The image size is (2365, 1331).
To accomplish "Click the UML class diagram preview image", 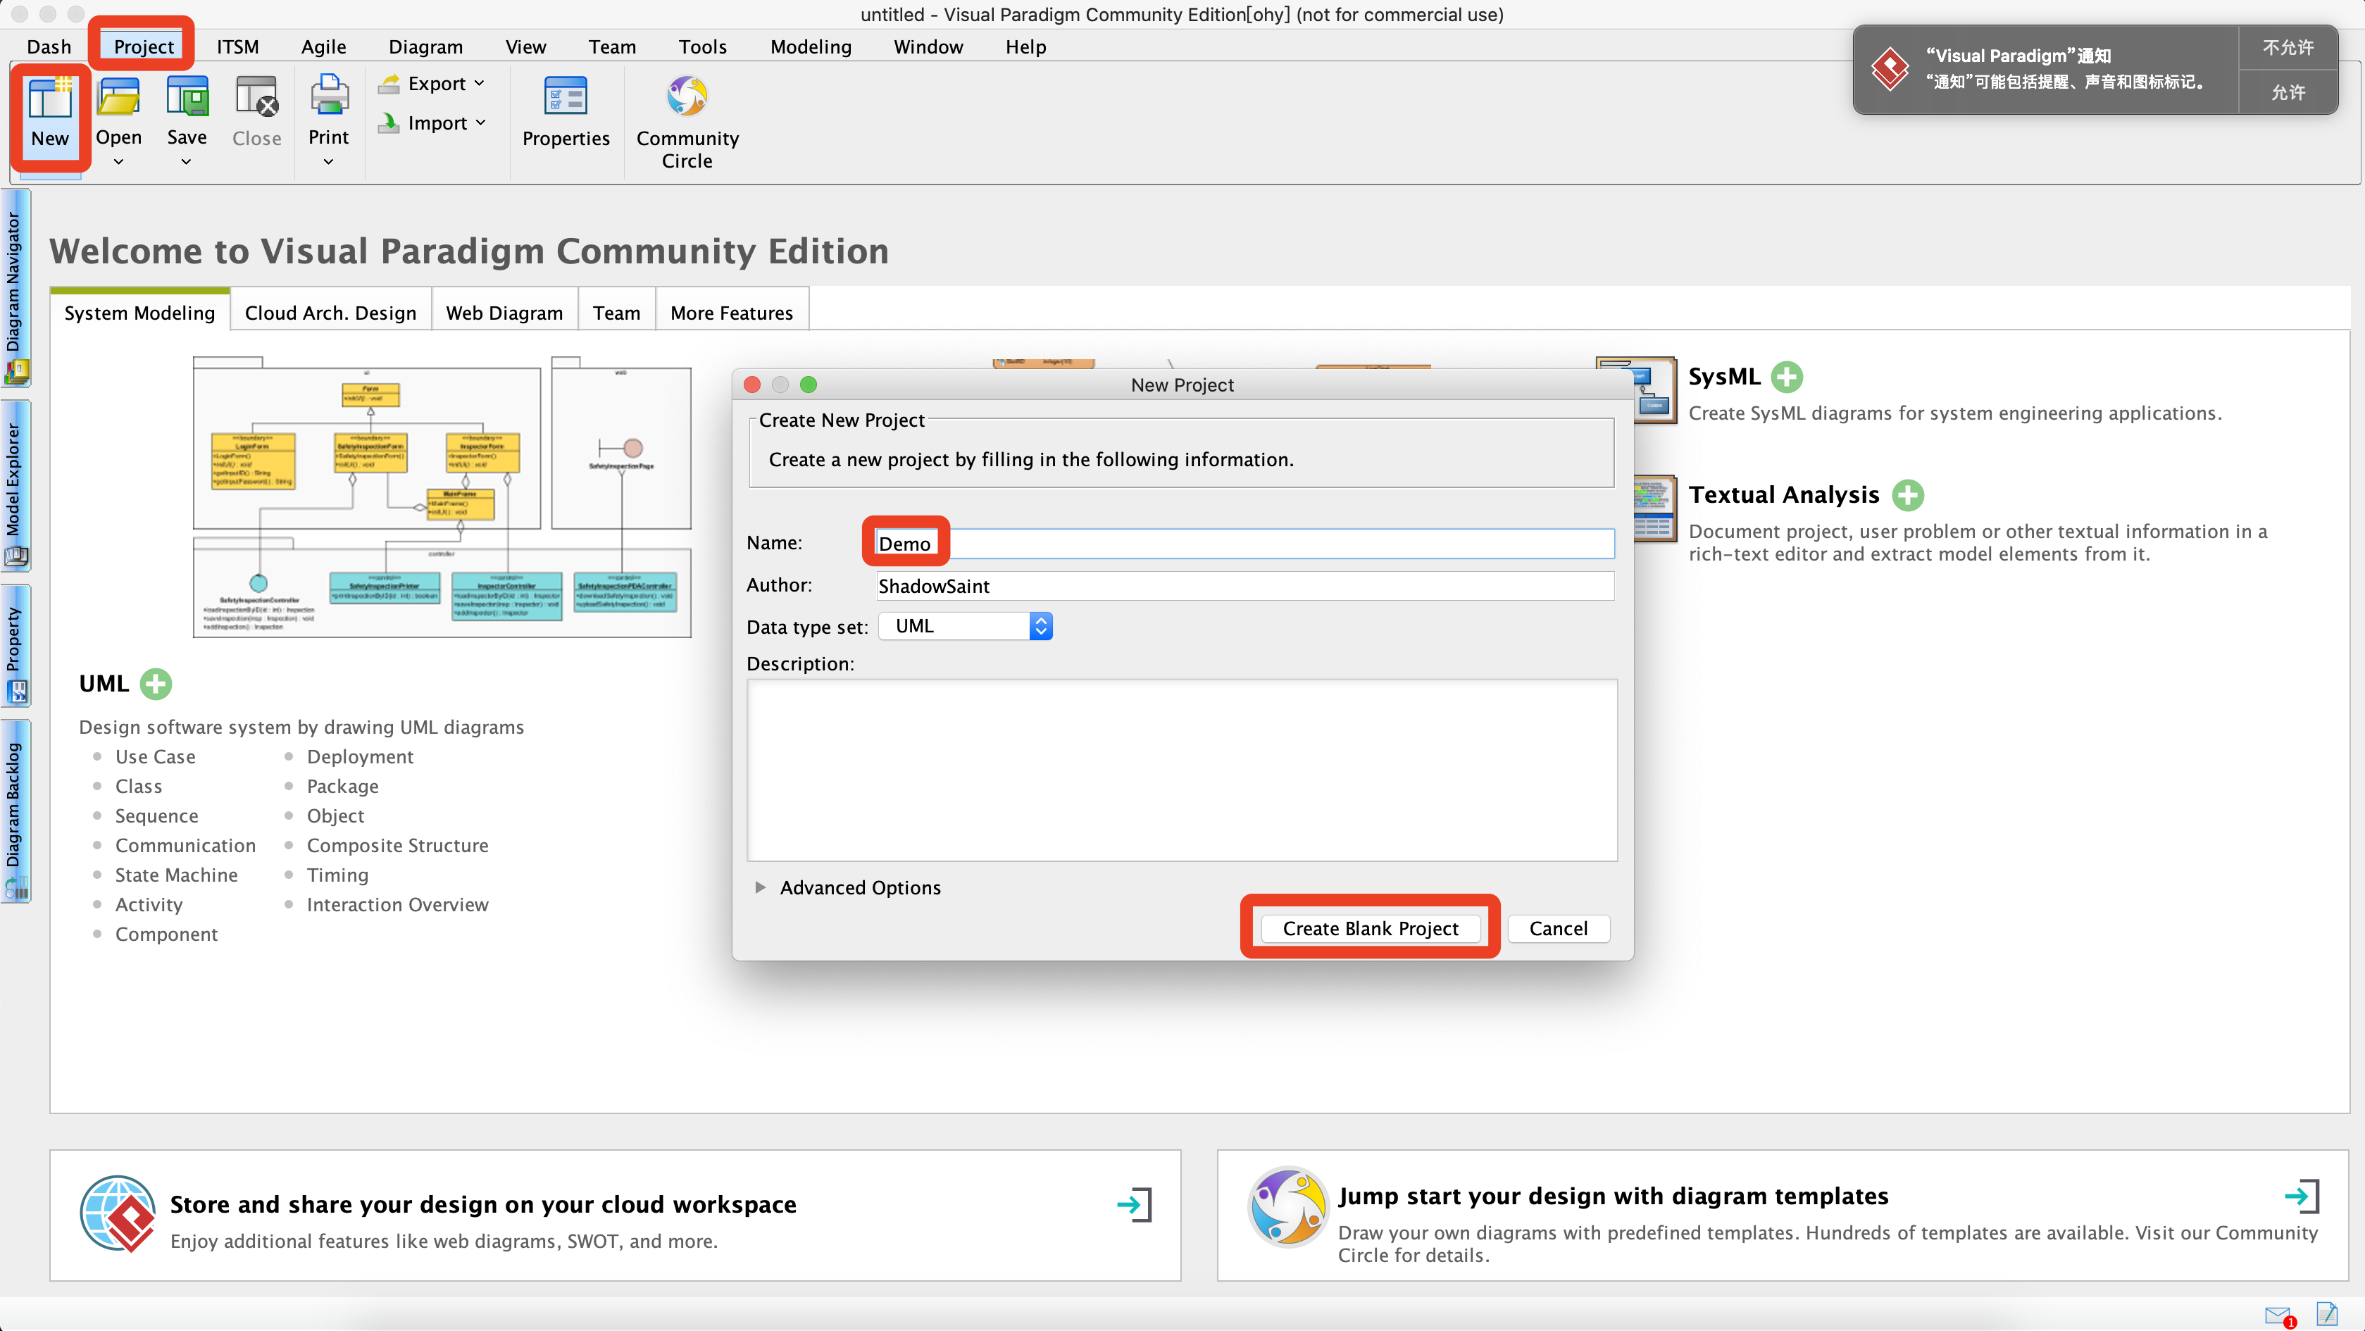I will click(x=442, y=496).
